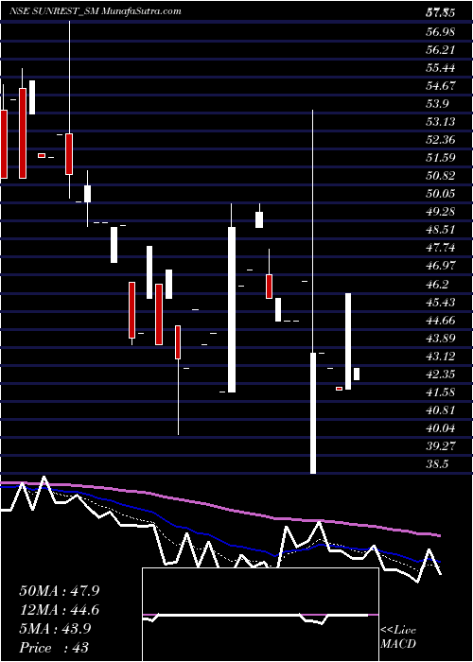The image size is (473, 662).
Task: Click the 50.82 price axis label
Action: tap(440, 176)
